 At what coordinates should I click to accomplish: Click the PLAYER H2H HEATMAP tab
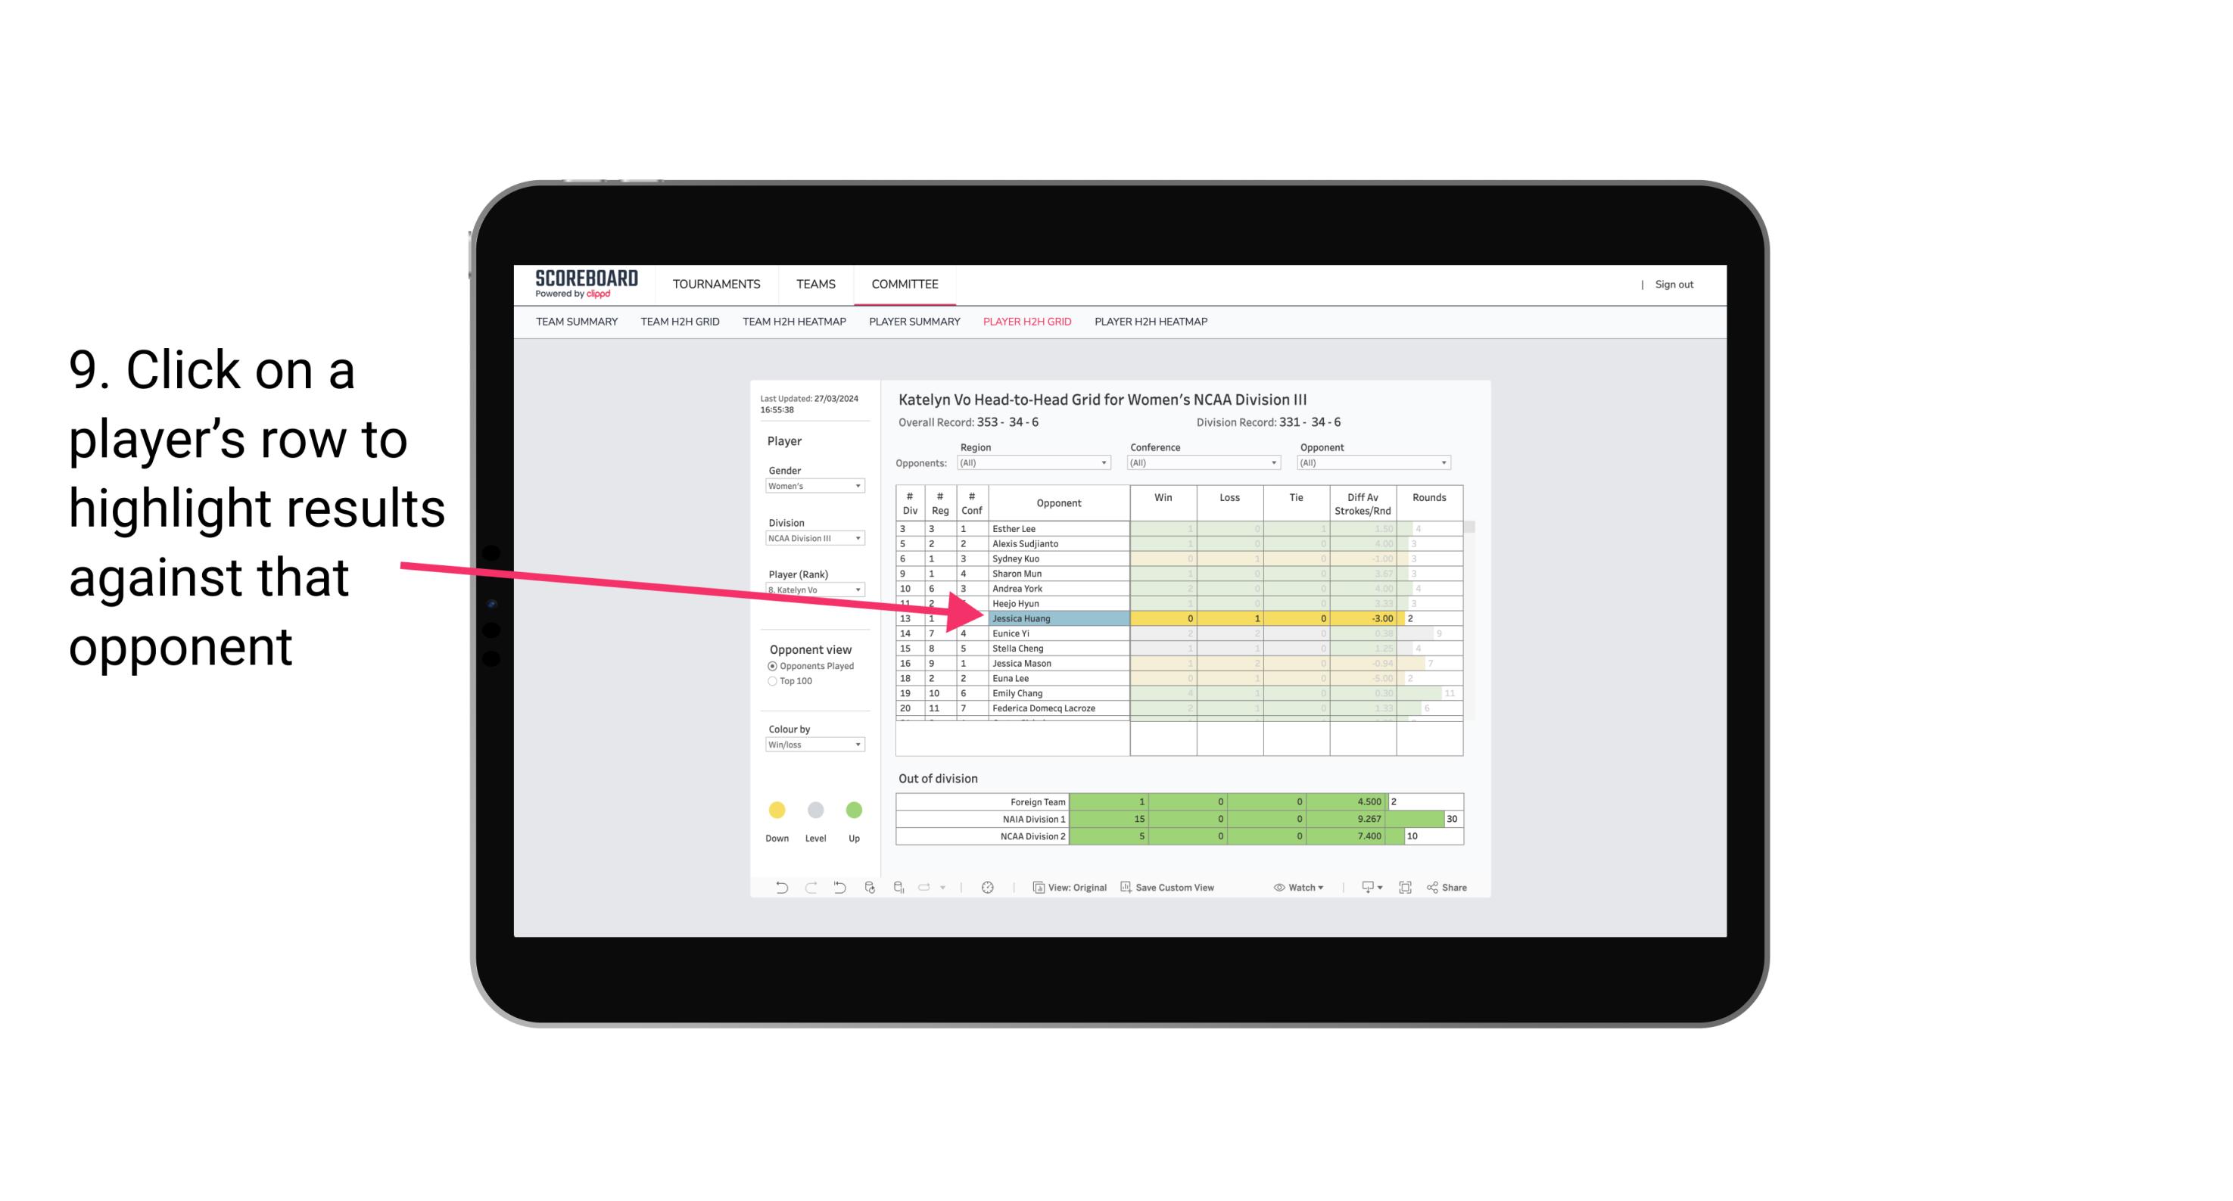(x=1152, y=322)
